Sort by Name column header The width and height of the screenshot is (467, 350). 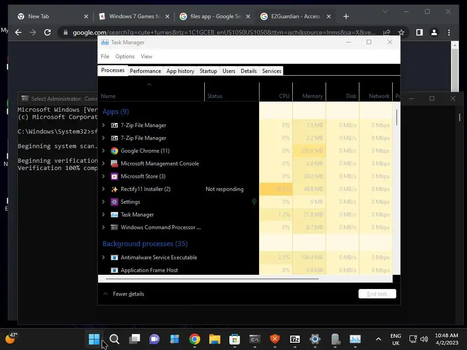tap(151, 92)
